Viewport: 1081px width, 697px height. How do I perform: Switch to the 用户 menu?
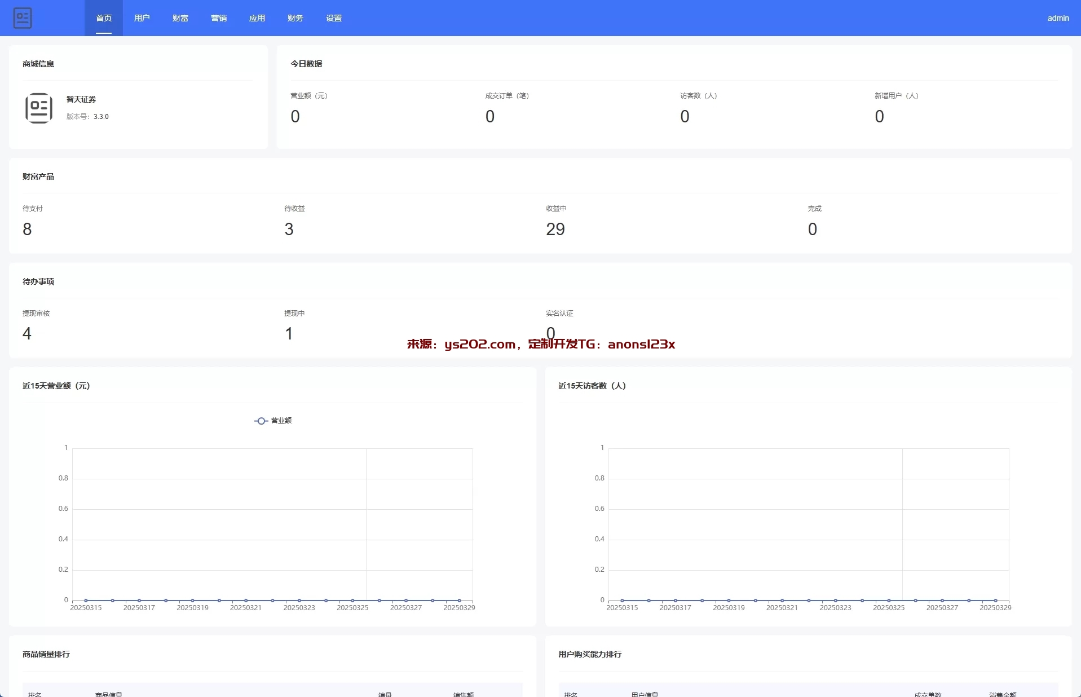[142, 18]
